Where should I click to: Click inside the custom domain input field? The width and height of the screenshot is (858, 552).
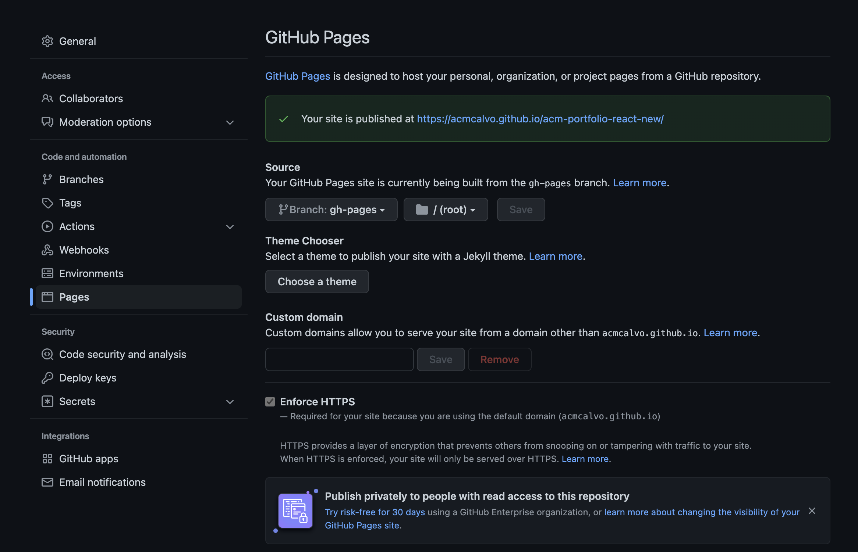339,359
